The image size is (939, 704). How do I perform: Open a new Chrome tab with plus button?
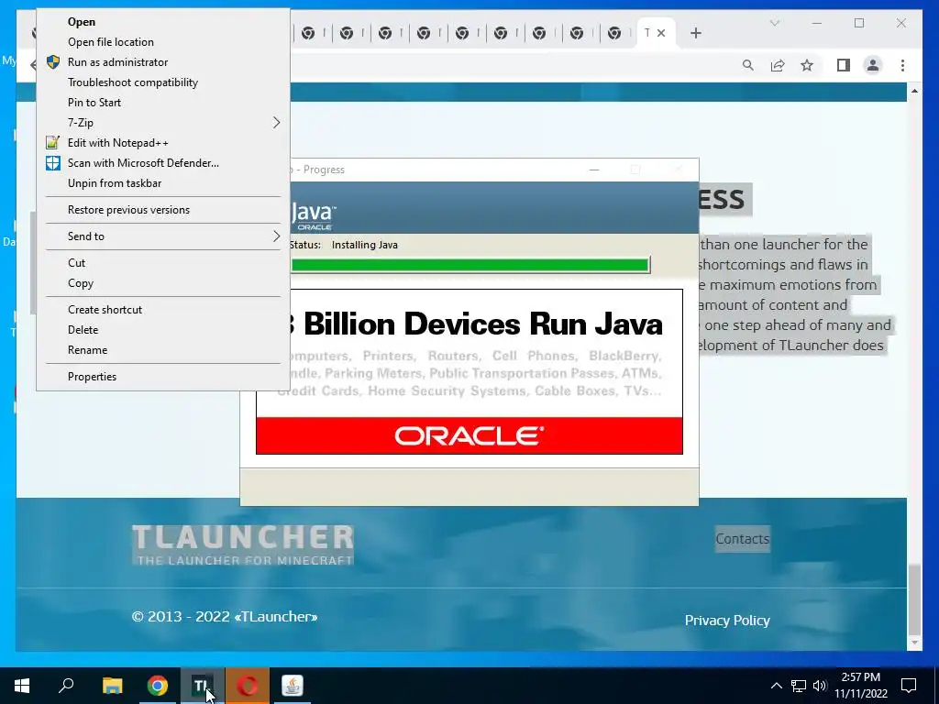click(x=695, y=33)
